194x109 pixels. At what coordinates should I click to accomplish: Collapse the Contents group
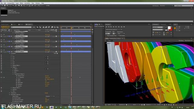(x=10, y=54)
